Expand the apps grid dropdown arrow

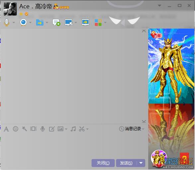[x=105, y=23]
